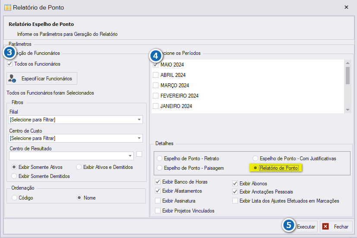Viewport: 357px width, 238px height.
Task: Click the periods list scrollbar down arrow
Action: tap(348, 110)
